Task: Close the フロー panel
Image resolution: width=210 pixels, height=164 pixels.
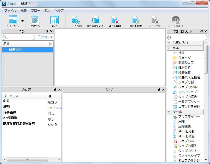Action: coord(51,31)
